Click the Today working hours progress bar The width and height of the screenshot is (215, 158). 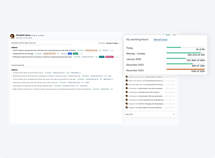(x=186, y=47)
